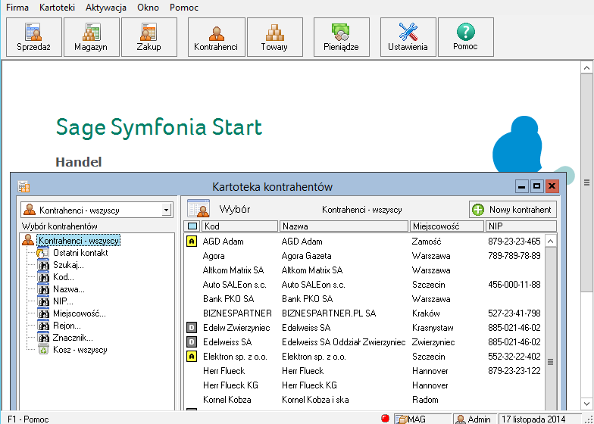Open the Firma menu
Viewport: 594px width, 424px height.
pyautogui.click(x=17, y=8)
